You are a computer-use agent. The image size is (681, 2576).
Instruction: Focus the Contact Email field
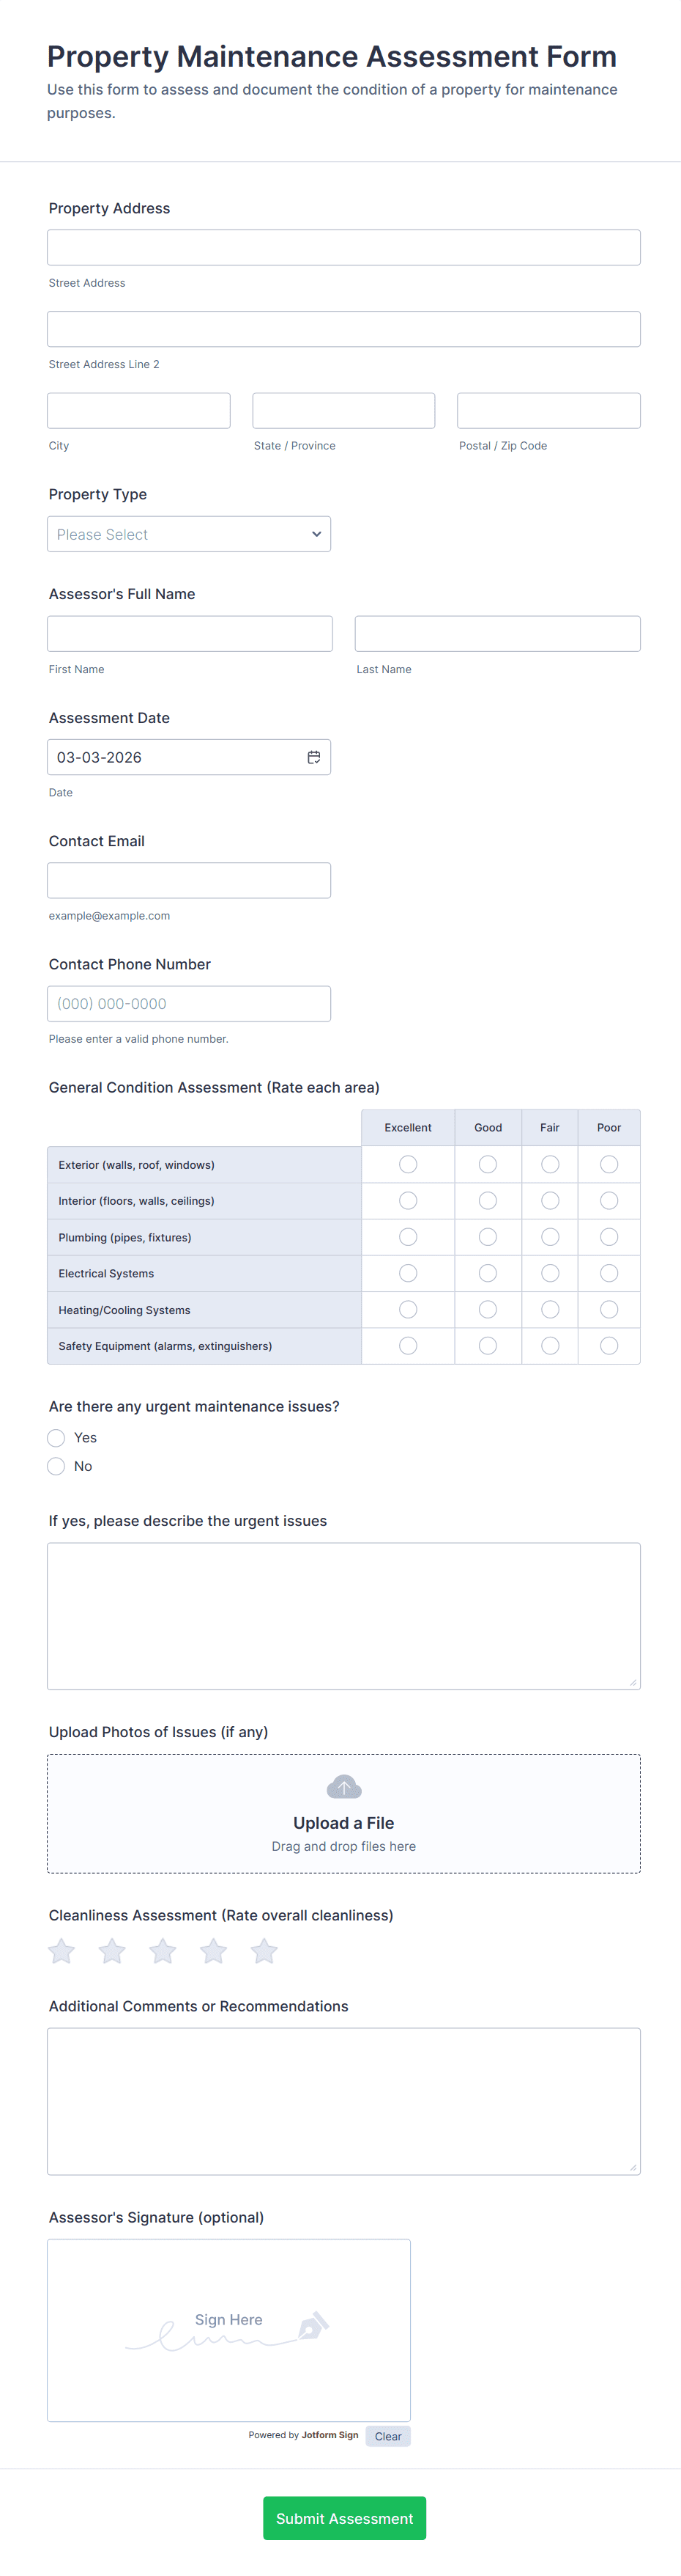(189, 880)
